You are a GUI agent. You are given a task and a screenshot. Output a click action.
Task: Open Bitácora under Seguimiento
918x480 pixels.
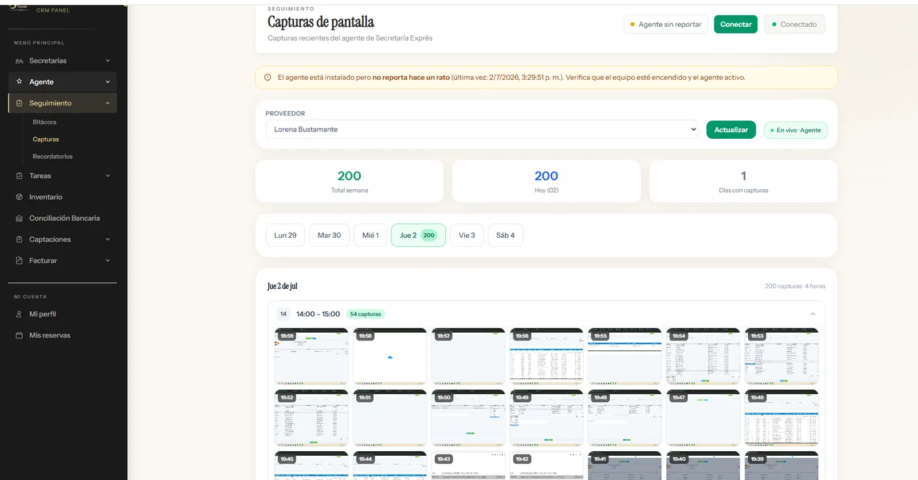point(45,122)
